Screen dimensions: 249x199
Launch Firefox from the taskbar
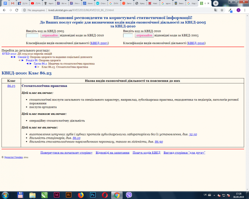[81, 195]
